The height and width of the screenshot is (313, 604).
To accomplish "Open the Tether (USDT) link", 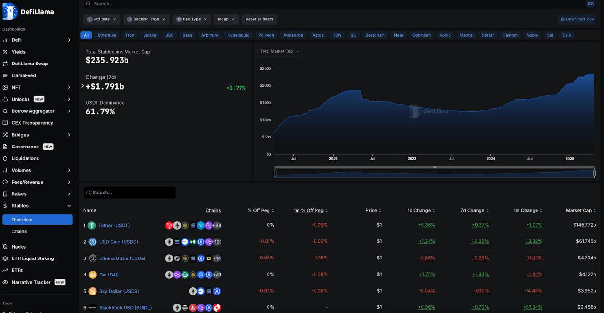I will coord(114,226).
